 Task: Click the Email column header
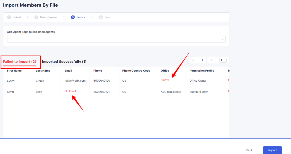point(68,71)
